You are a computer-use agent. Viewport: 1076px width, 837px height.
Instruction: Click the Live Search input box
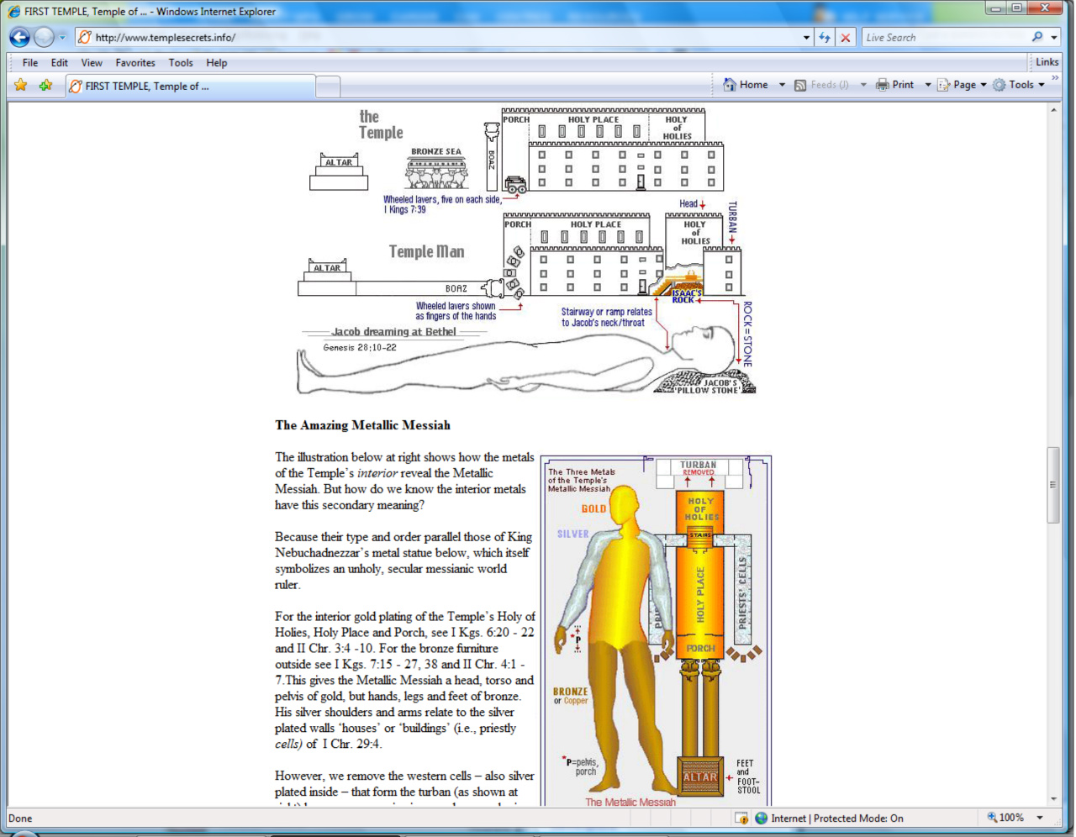pyautogui.click(x=945, y=37)
